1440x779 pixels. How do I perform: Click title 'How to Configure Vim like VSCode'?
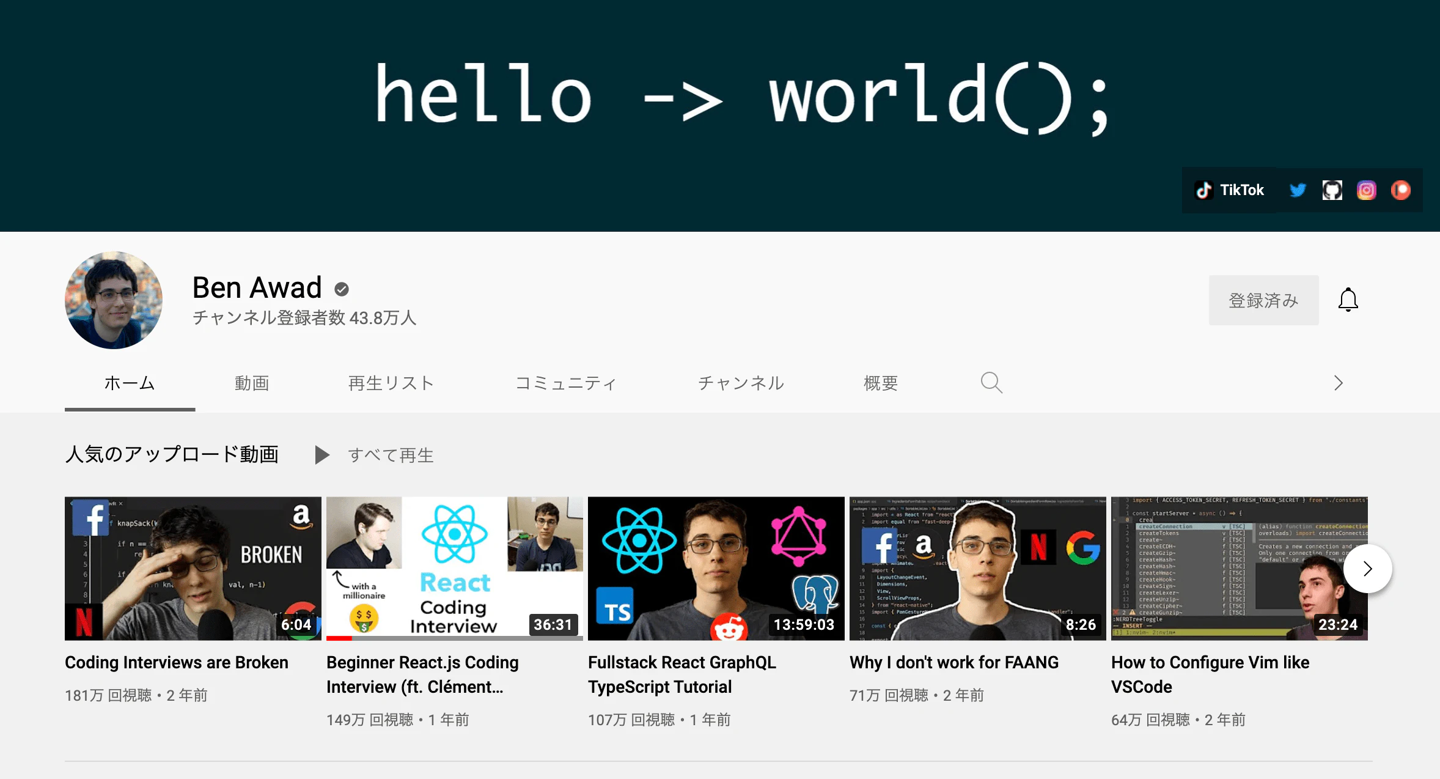tap(1210, 674)
